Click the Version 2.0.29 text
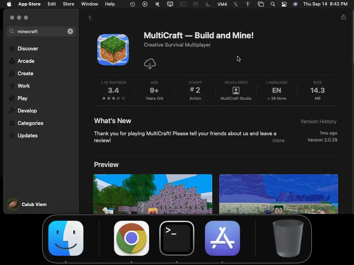Viewport: 354px width, 265px height. (x=322, y=140)
